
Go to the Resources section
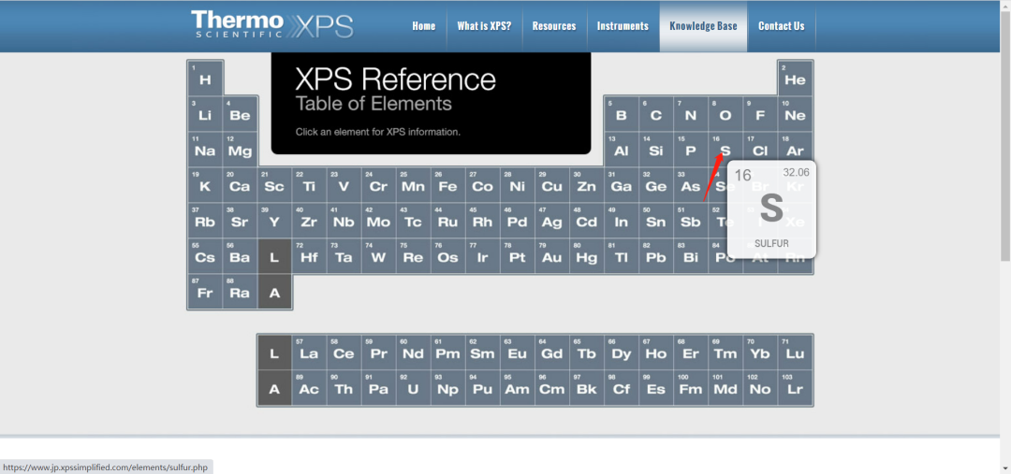[x=554, y=26]
